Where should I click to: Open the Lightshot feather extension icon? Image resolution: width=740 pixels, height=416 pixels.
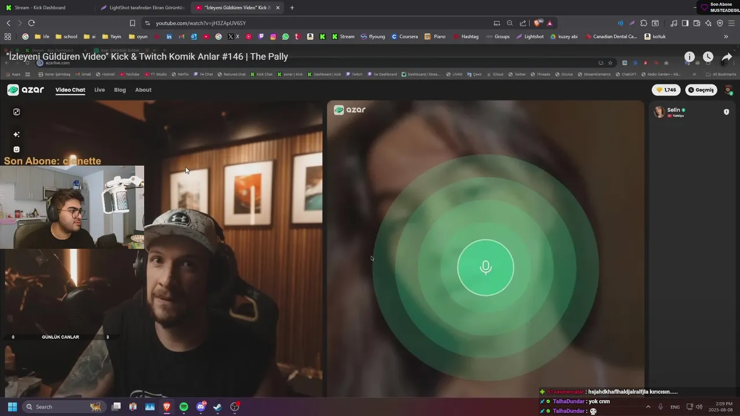[632, 23]
